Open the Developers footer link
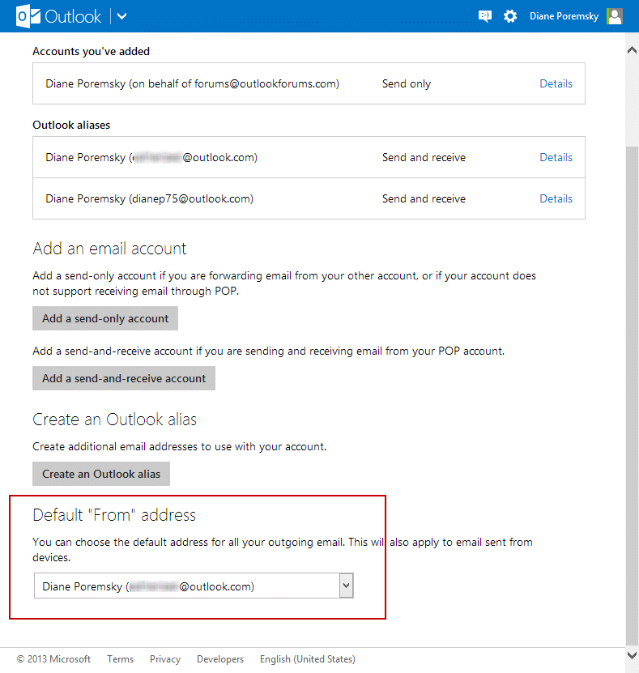This screenshot has width=639, height=673. tap(220, 659)
